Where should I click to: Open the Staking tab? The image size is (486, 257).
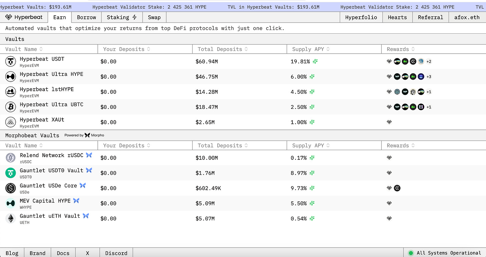click(122, 17)
